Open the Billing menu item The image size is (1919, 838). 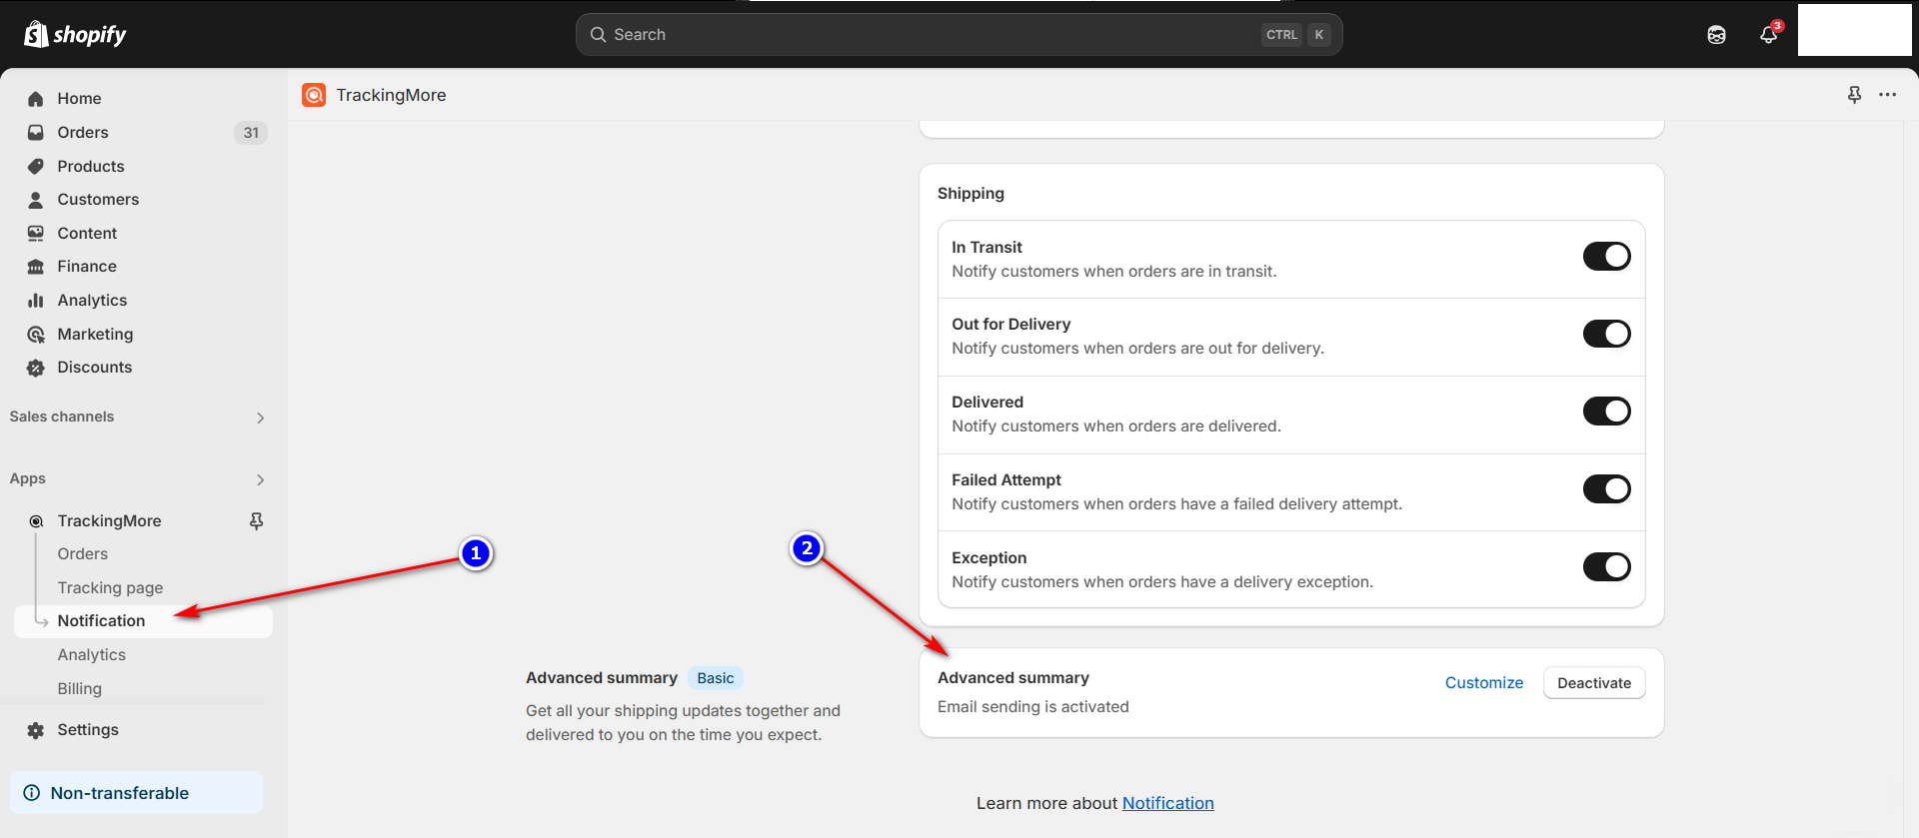(x=80, y=689)
